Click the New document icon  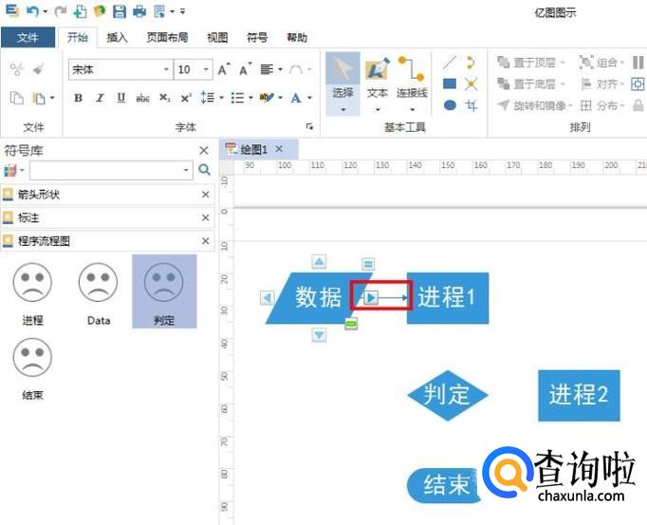tap(80, 11)
